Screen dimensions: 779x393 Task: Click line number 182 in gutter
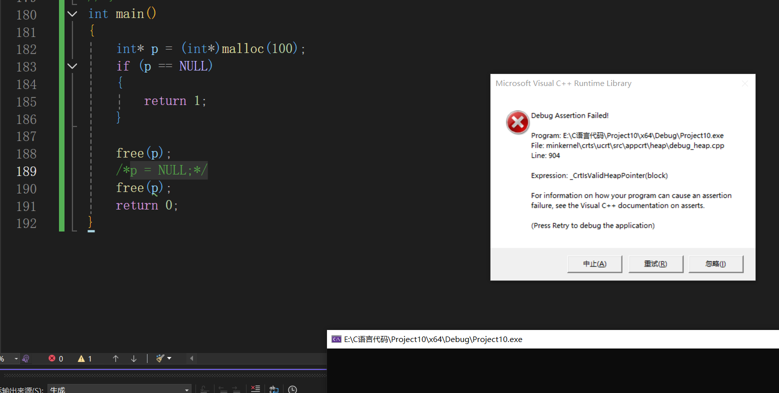point(26,49)
